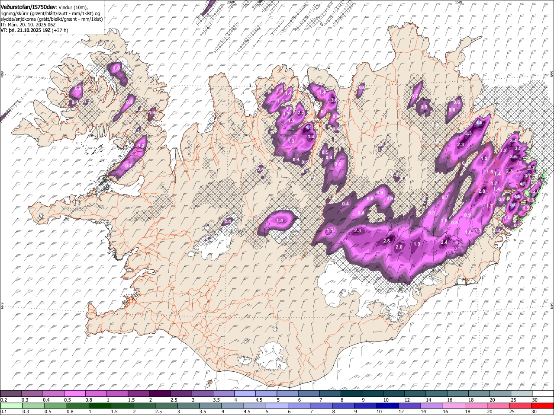Click the 3.3 value below the 4.8 label
Screen dimensions: 554x415
(x=468, y=134)
